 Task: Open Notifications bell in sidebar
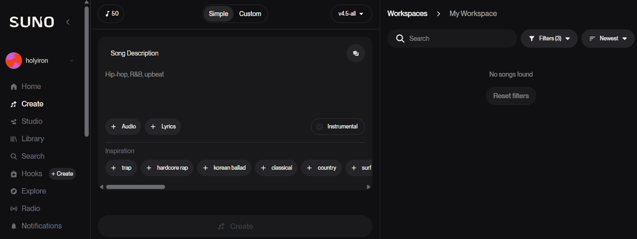(14, 226)
